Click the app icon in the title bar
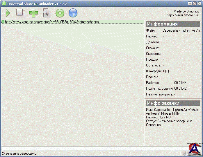Screen dimensions: 203x157 pos(4,3)
